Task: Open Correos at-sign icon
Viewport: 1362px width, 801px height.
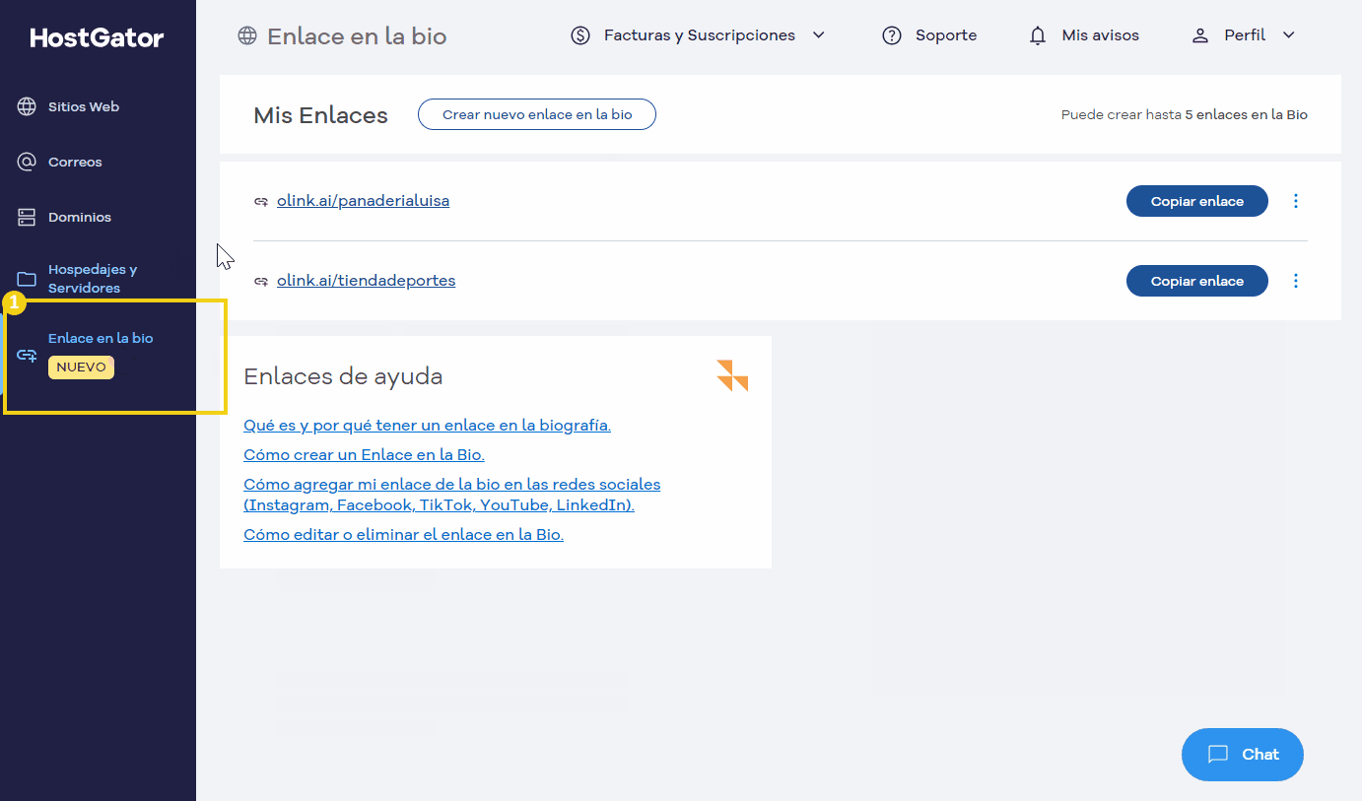Action: point(27,162)
